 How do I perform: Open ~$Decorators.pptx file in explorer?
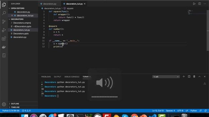pos(22,26)
